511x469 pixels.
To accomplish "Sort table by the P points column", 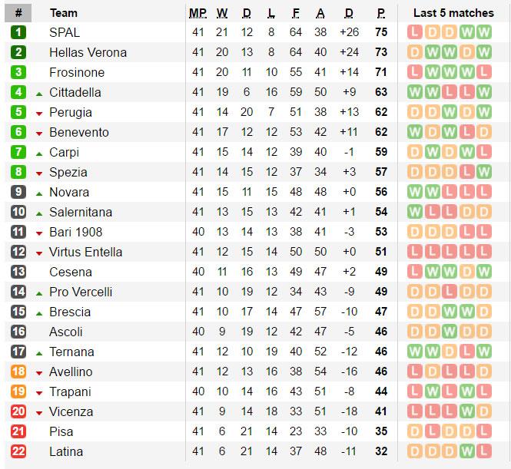I will point(380,13).
